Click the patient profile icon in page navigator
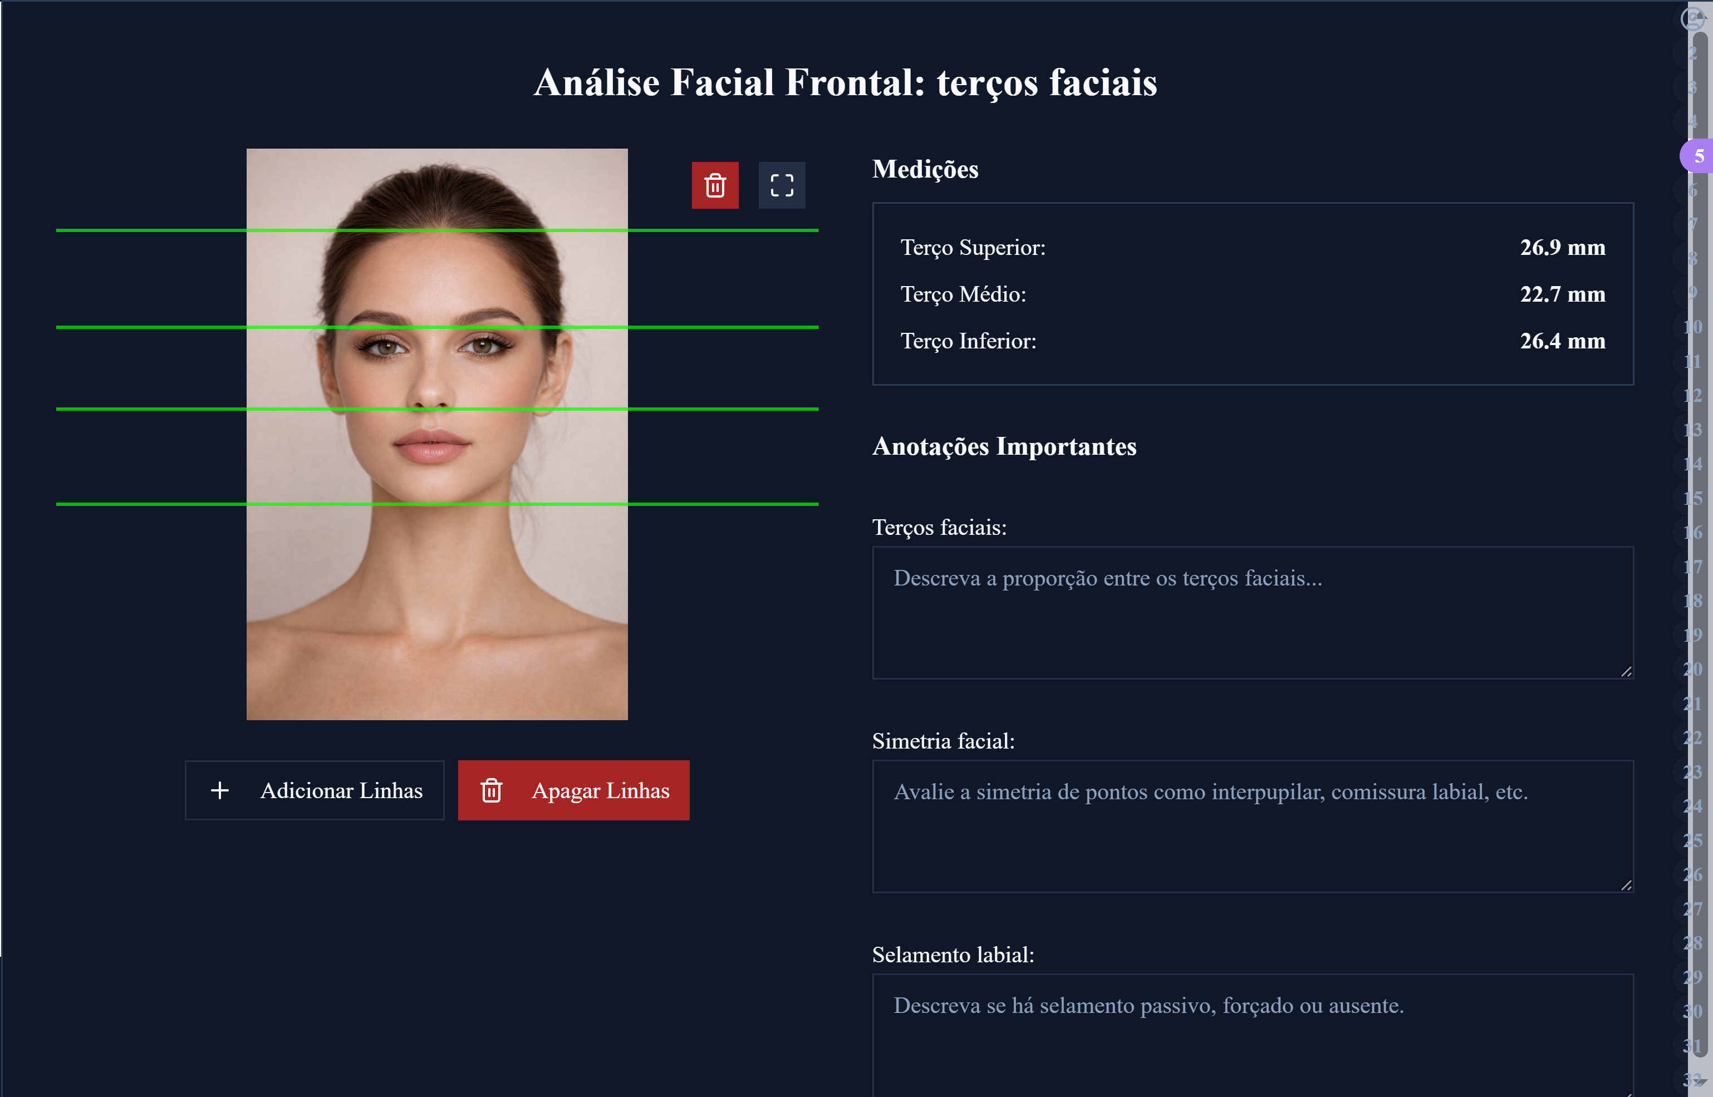The height and width of the screenshot is (1097, 1713). [x=1692, y=18]
